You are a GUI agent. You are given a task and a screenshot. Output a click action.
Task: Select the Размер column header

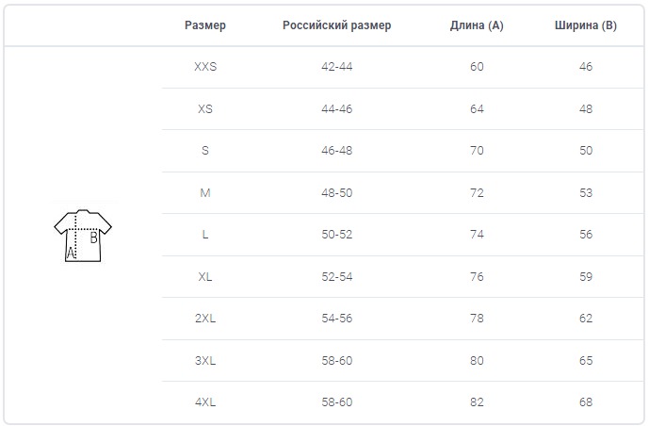click(205, 25)
